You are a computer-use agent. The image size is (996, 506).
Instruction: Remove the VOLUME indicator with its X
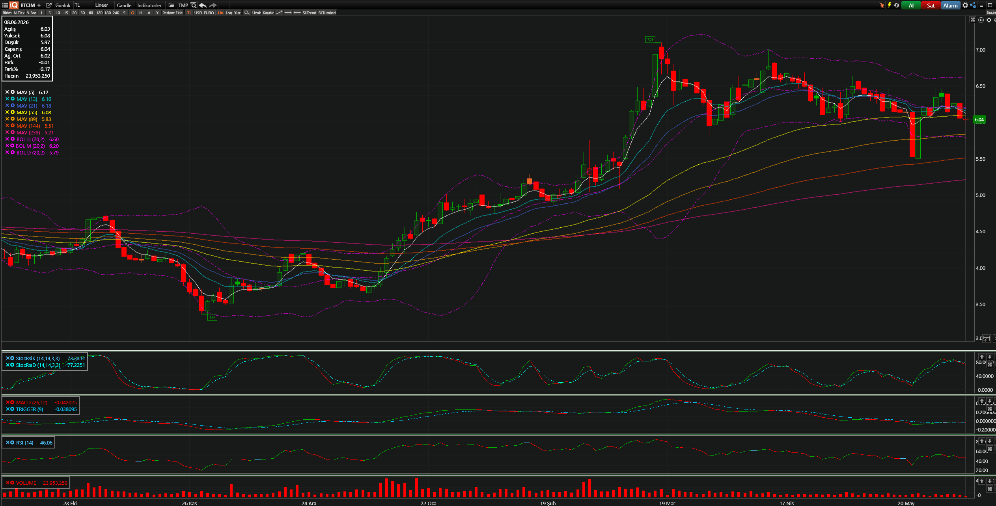click(7, 482)
